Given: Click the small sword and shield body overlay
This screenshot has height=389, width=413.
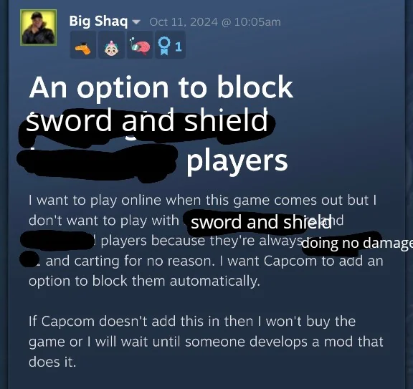Looking at the screenshot, I should pos(261,222).
